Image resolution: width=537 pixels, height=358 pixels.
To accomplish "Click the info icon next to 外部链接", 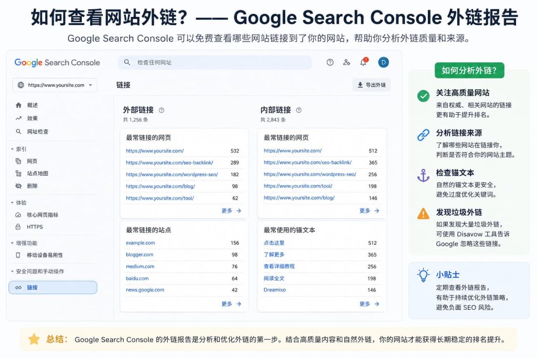I will point(162,110).
